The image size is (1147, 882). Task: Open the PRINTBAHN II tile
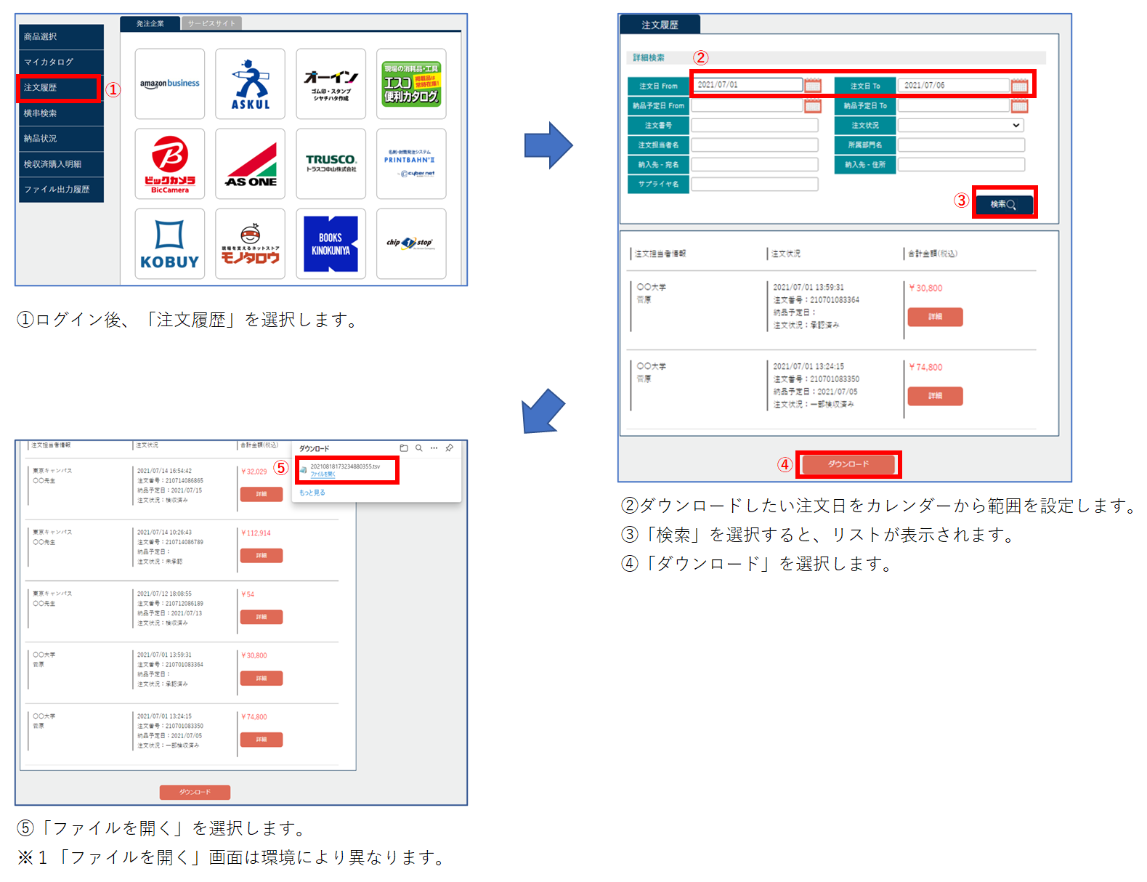point(411,164)
